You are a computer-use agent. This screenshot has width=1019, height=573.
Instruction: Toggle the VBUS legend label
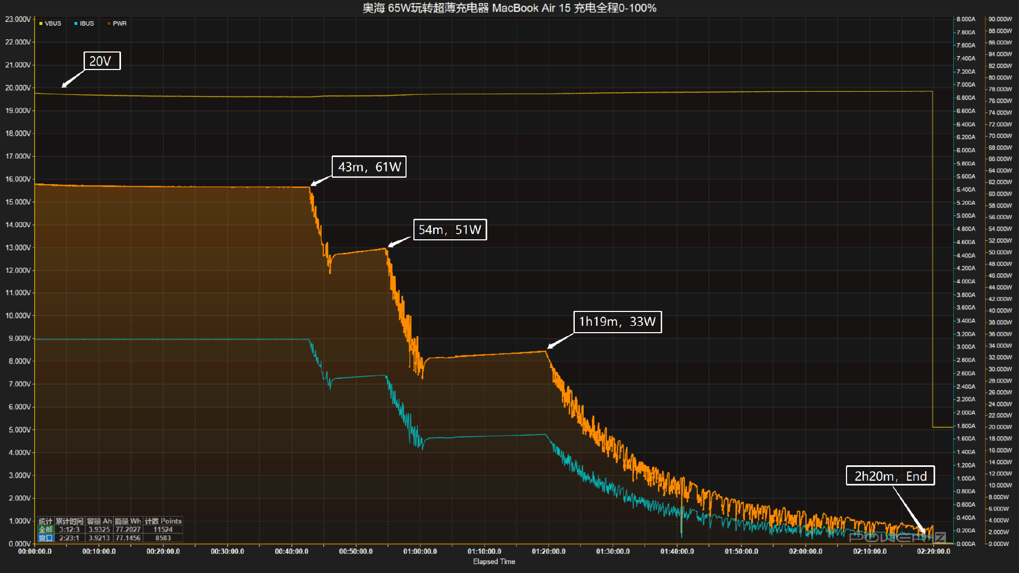coord(53,23)
